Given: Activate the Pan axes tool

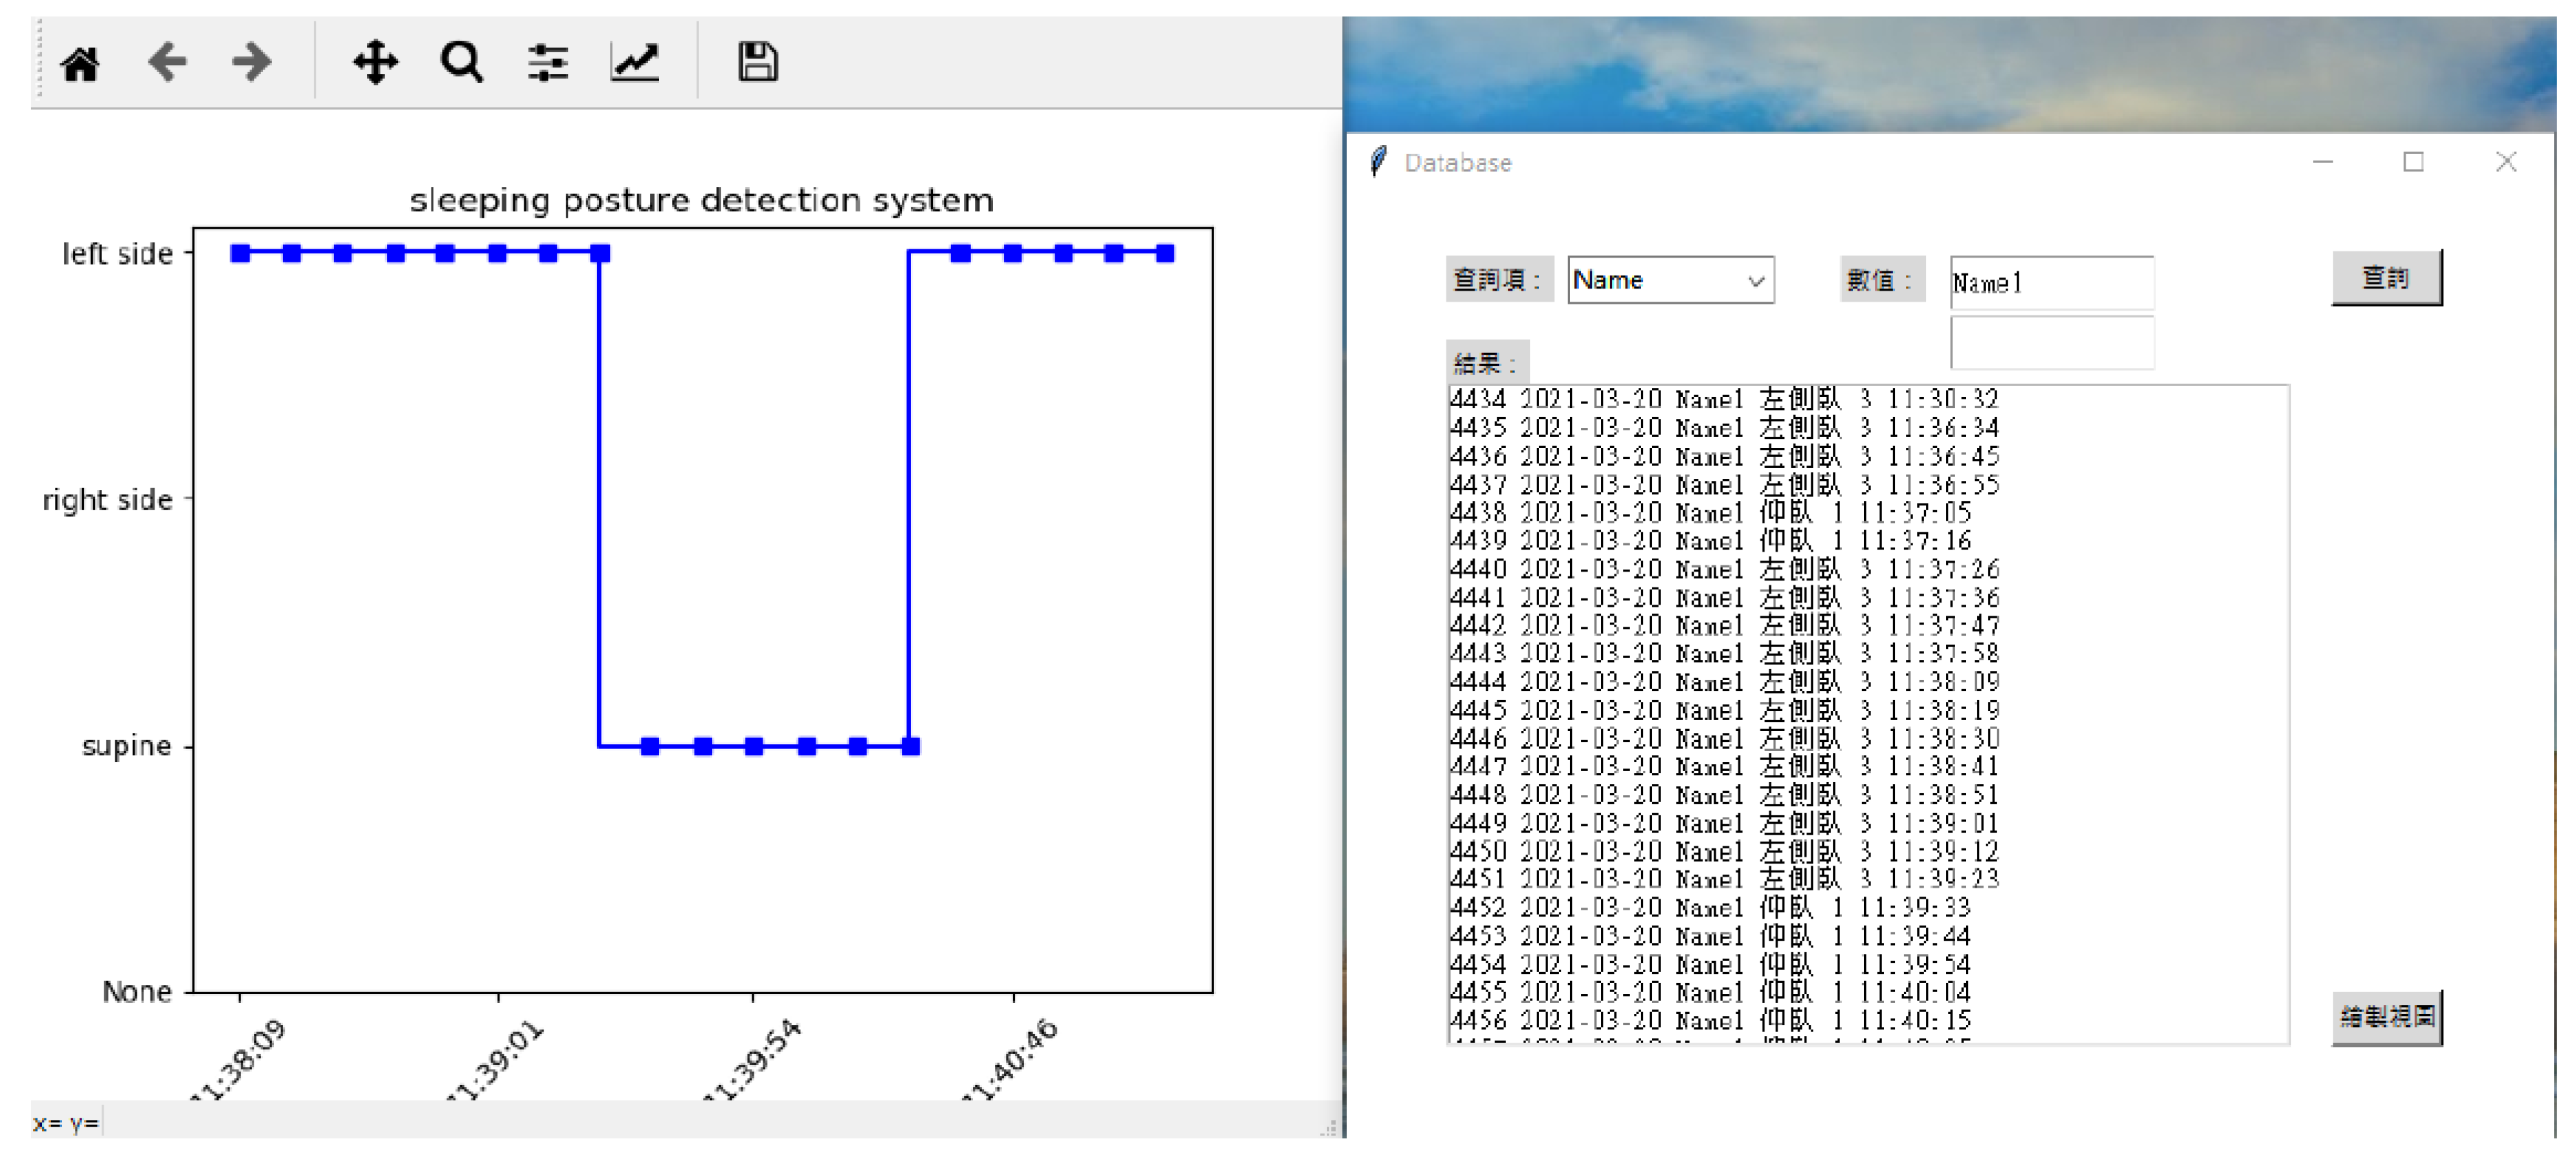Looking at the screenshot, I should pyautogui.click(x=375, y=62).
